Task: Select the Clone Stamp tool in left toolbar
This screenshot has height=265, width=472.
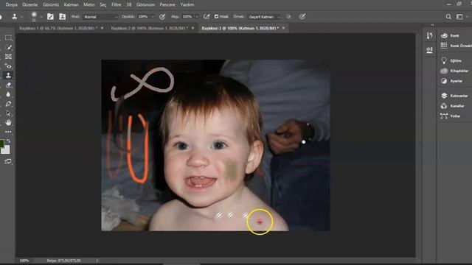Action: click(8, 75)
